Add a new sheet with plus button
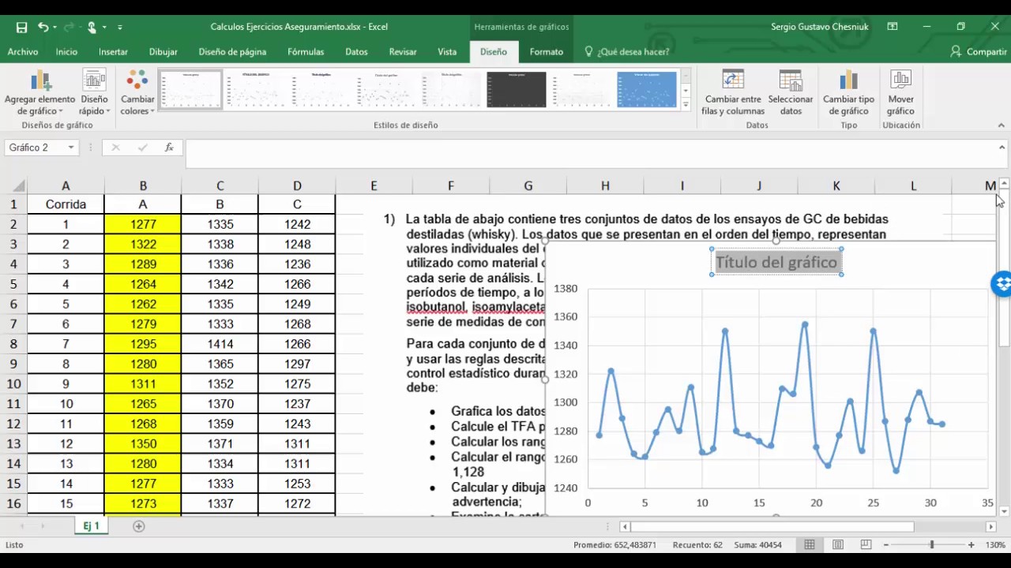The image size is (1011, 568). (x=139, y=526)
